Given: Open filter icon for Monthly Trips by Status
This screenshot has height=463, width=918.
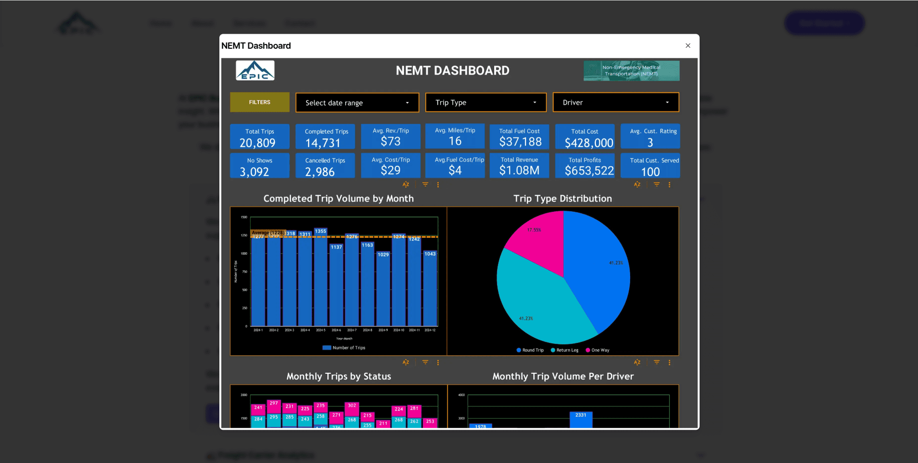Looking at the screenshot, I should pos(425,362).
